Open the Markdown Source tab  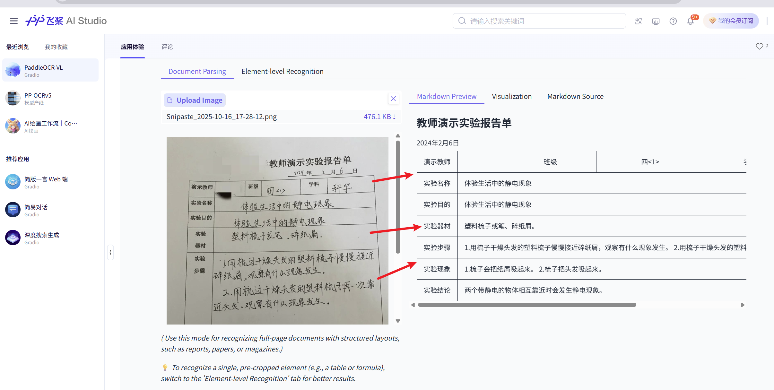click(x=575, y=97)
